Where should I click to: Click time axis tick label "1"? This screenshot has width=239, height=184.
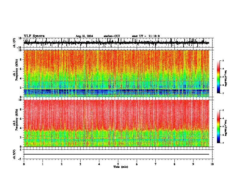coord(43,164)
